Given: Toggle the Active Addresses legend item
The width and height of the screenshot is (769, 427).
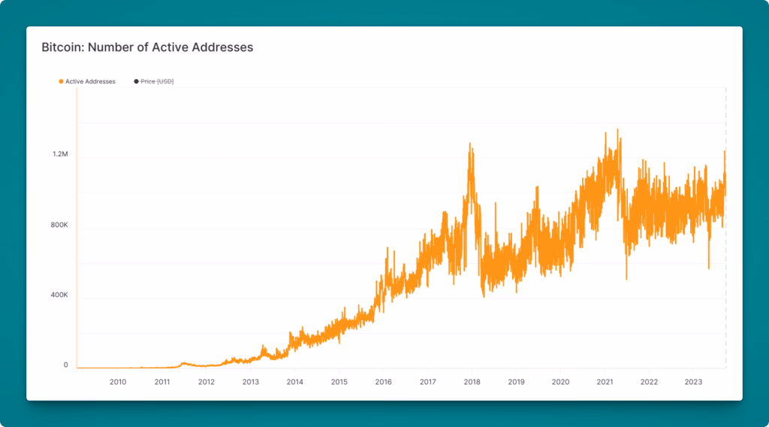Looking at the screenshot, I should pyautogui.click(x=90, y=81).
